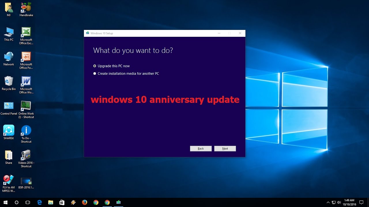Close the Windows 10 Setup window
Image resolution: width=369 pixels, height=207 pixels.
240,33
